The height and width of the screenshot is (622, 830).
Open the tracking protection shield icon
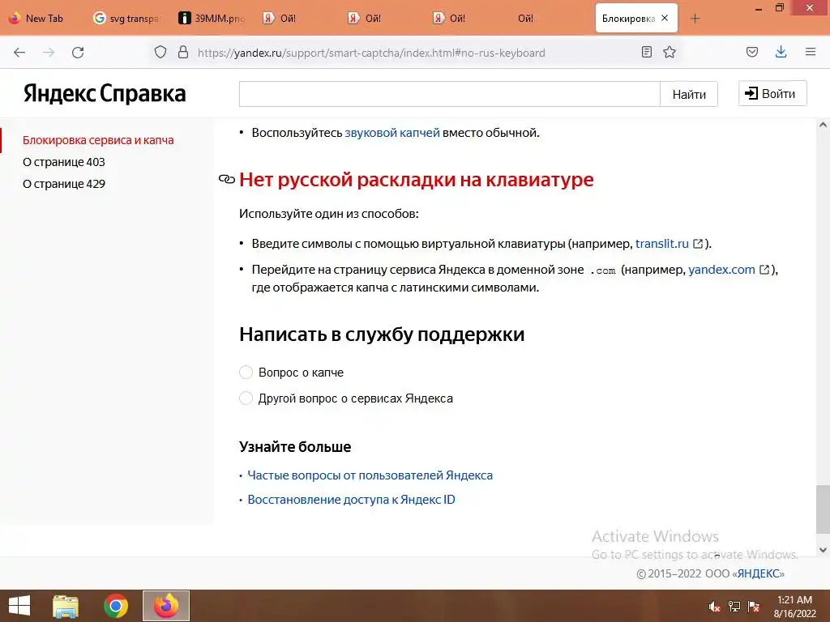pos(160,53)
